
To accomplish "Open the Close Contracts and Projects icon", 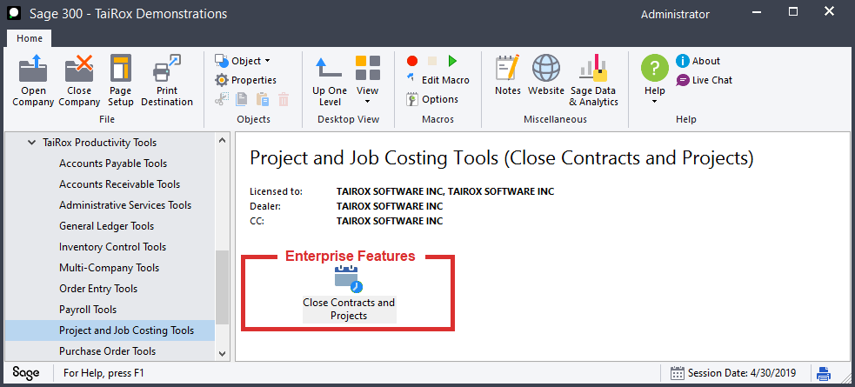I will [349, 279].
